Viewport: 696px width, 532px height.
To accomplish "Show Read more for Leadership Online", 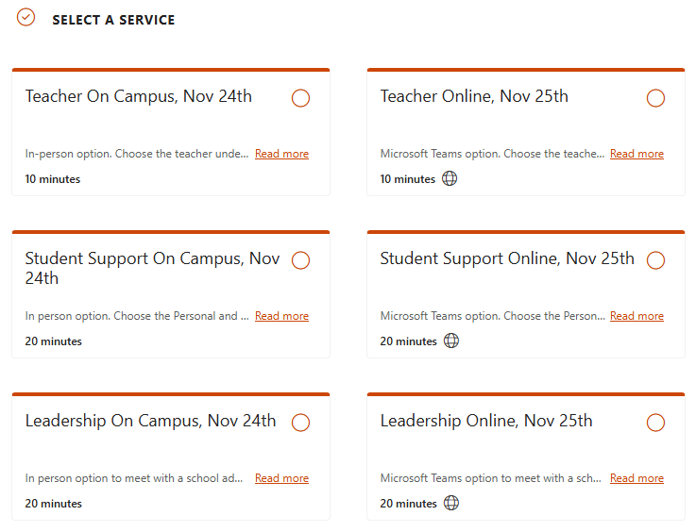I will tap(637, 478).
